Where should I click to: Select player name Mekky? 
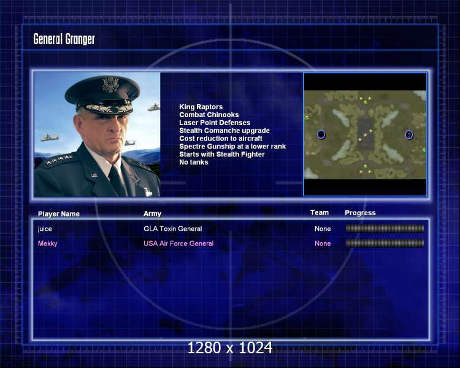click(47, 243)
